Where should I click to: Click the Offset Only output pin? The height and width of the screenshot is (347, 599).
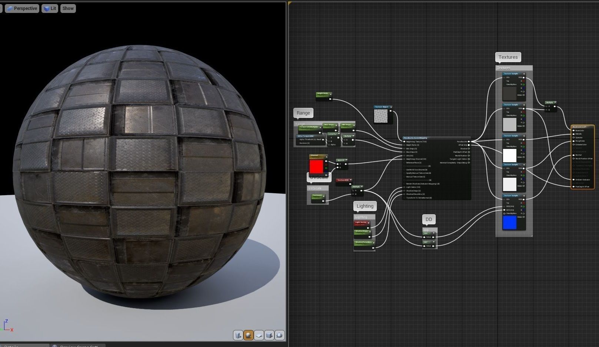tap(469, 145)
